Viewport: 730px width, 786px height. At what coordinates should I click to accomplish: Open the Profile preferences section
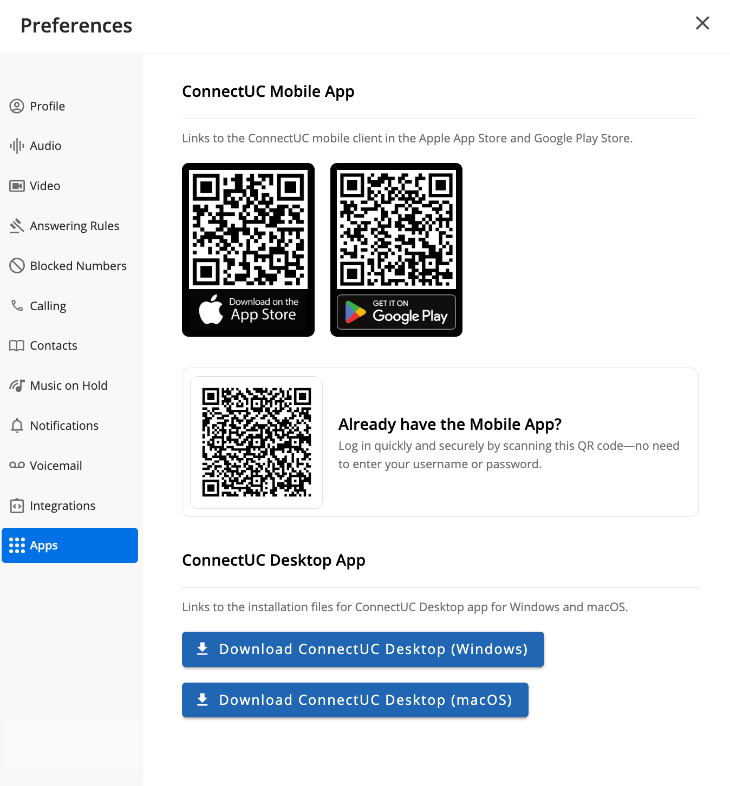pos(70,106)
